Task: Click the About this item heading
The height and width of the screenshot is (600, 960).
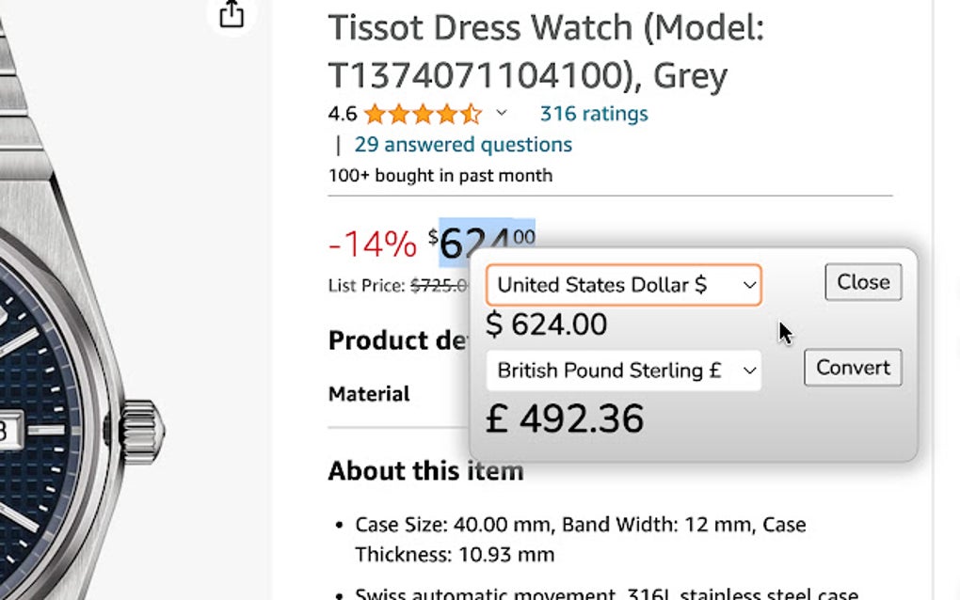Action: 425,470
